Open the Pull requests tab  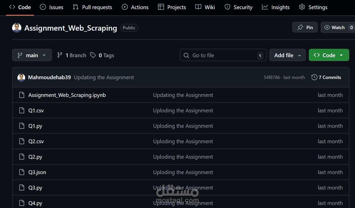coord(92,7)
